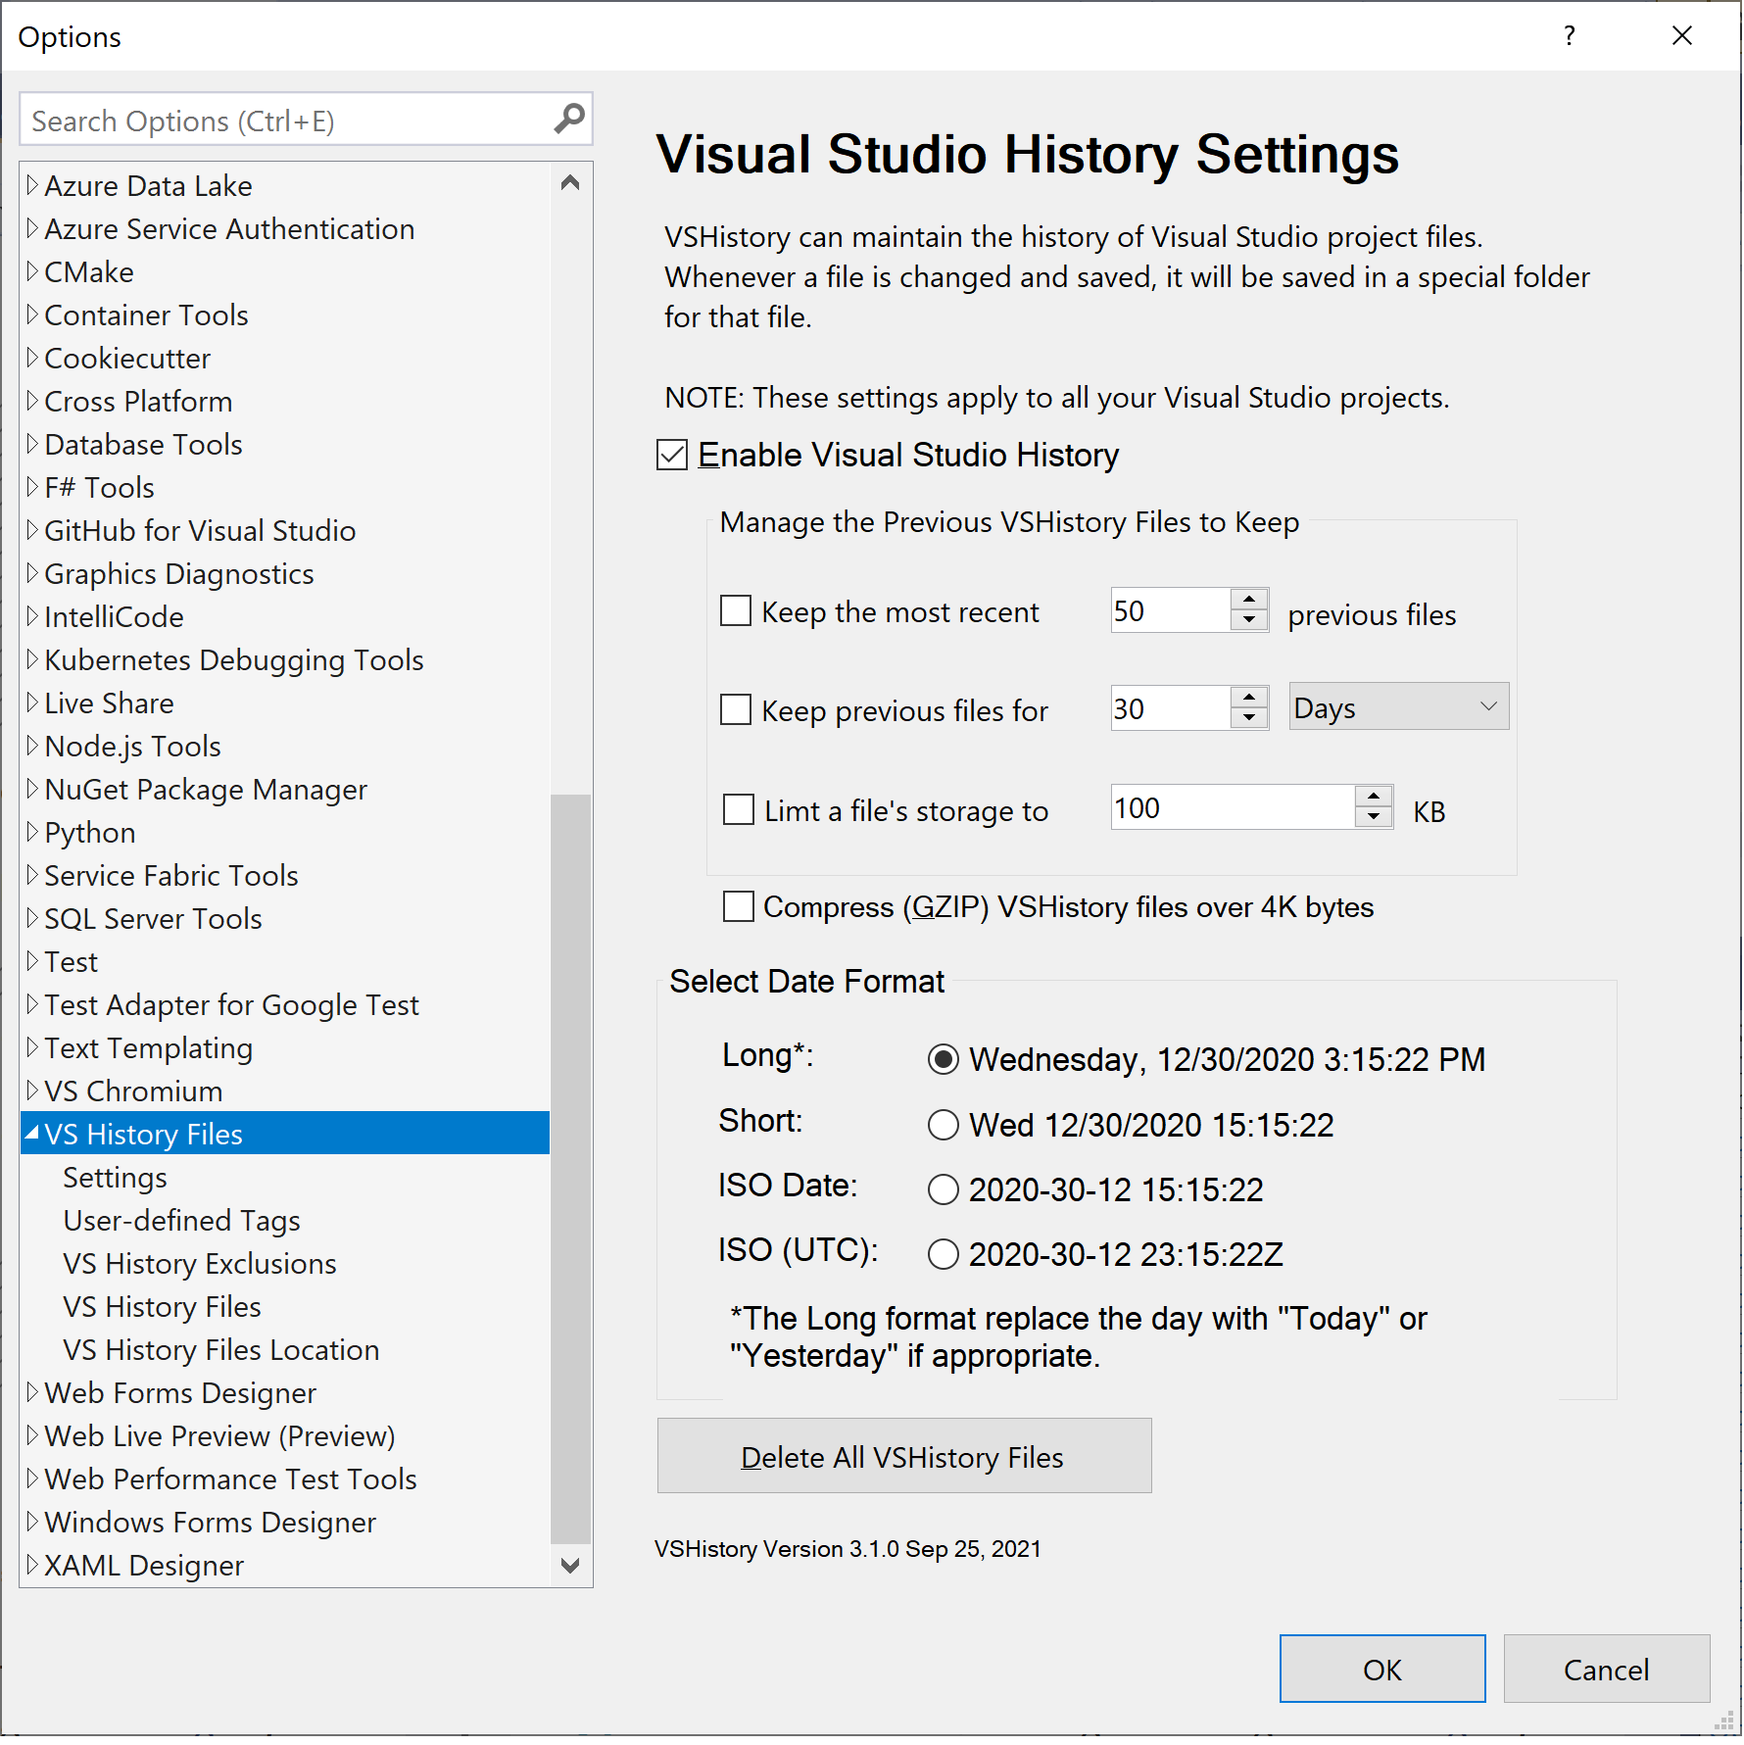Select the F# Tools category
Image resolution: width=1744 pixels, height=1745 pixels.
pyautogui.click(x=99, y=487)
